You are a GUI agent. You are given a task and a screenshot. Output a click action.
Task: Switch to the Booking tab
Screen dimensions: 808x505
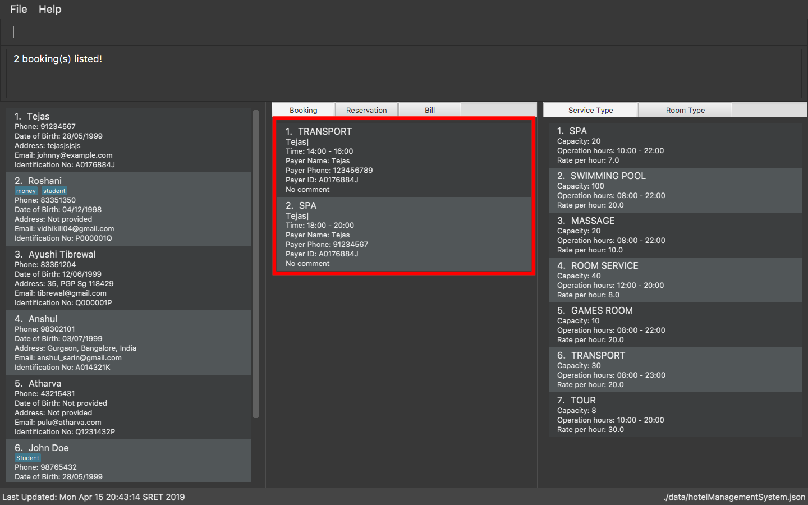pyautogui.click(x=304, y=110)
